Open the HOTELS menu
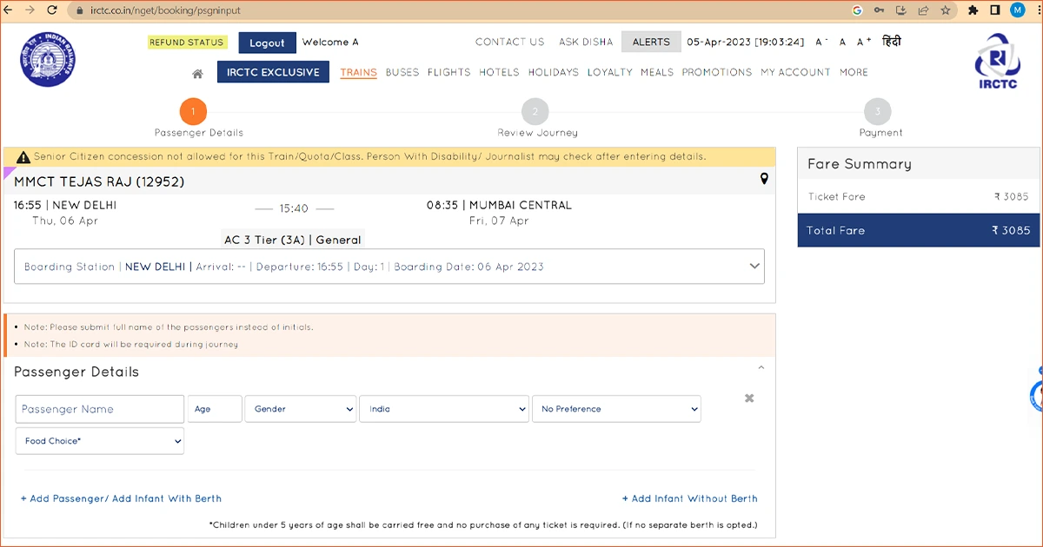 click(x=499, y=72)
